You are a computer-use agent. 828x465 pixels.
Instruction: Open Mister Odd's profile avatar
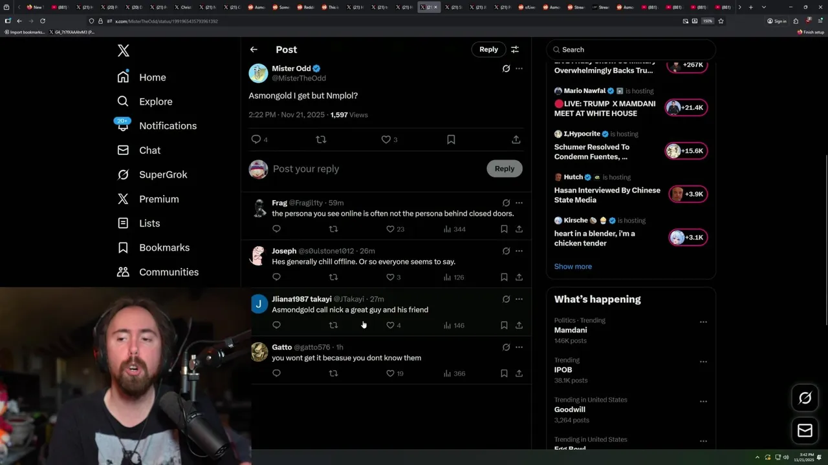click(258, 73)
